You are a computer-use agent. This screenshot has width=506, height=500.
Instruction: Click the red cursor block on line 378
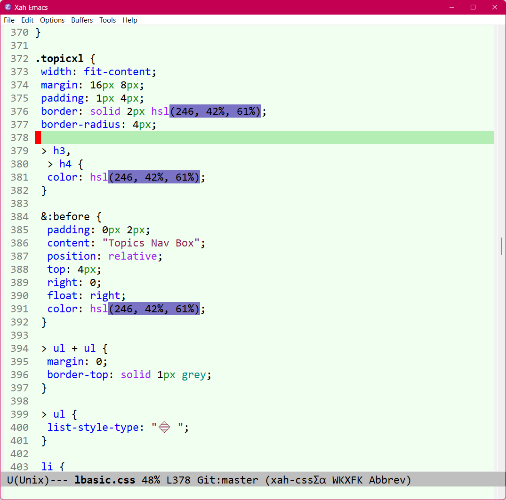point(38,137)
